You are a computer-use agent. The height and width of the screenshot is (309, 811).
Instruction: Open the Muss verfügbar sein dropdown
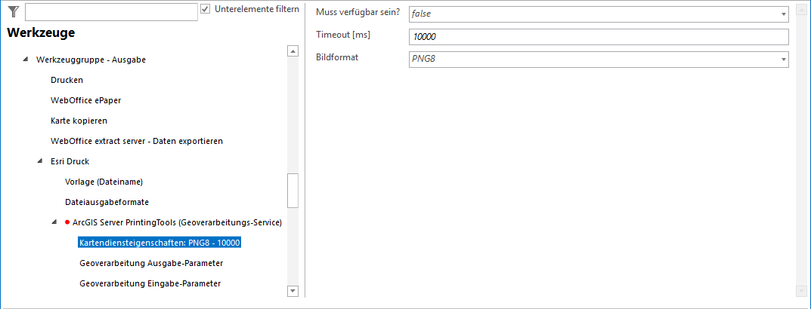[x=783, y=14]
